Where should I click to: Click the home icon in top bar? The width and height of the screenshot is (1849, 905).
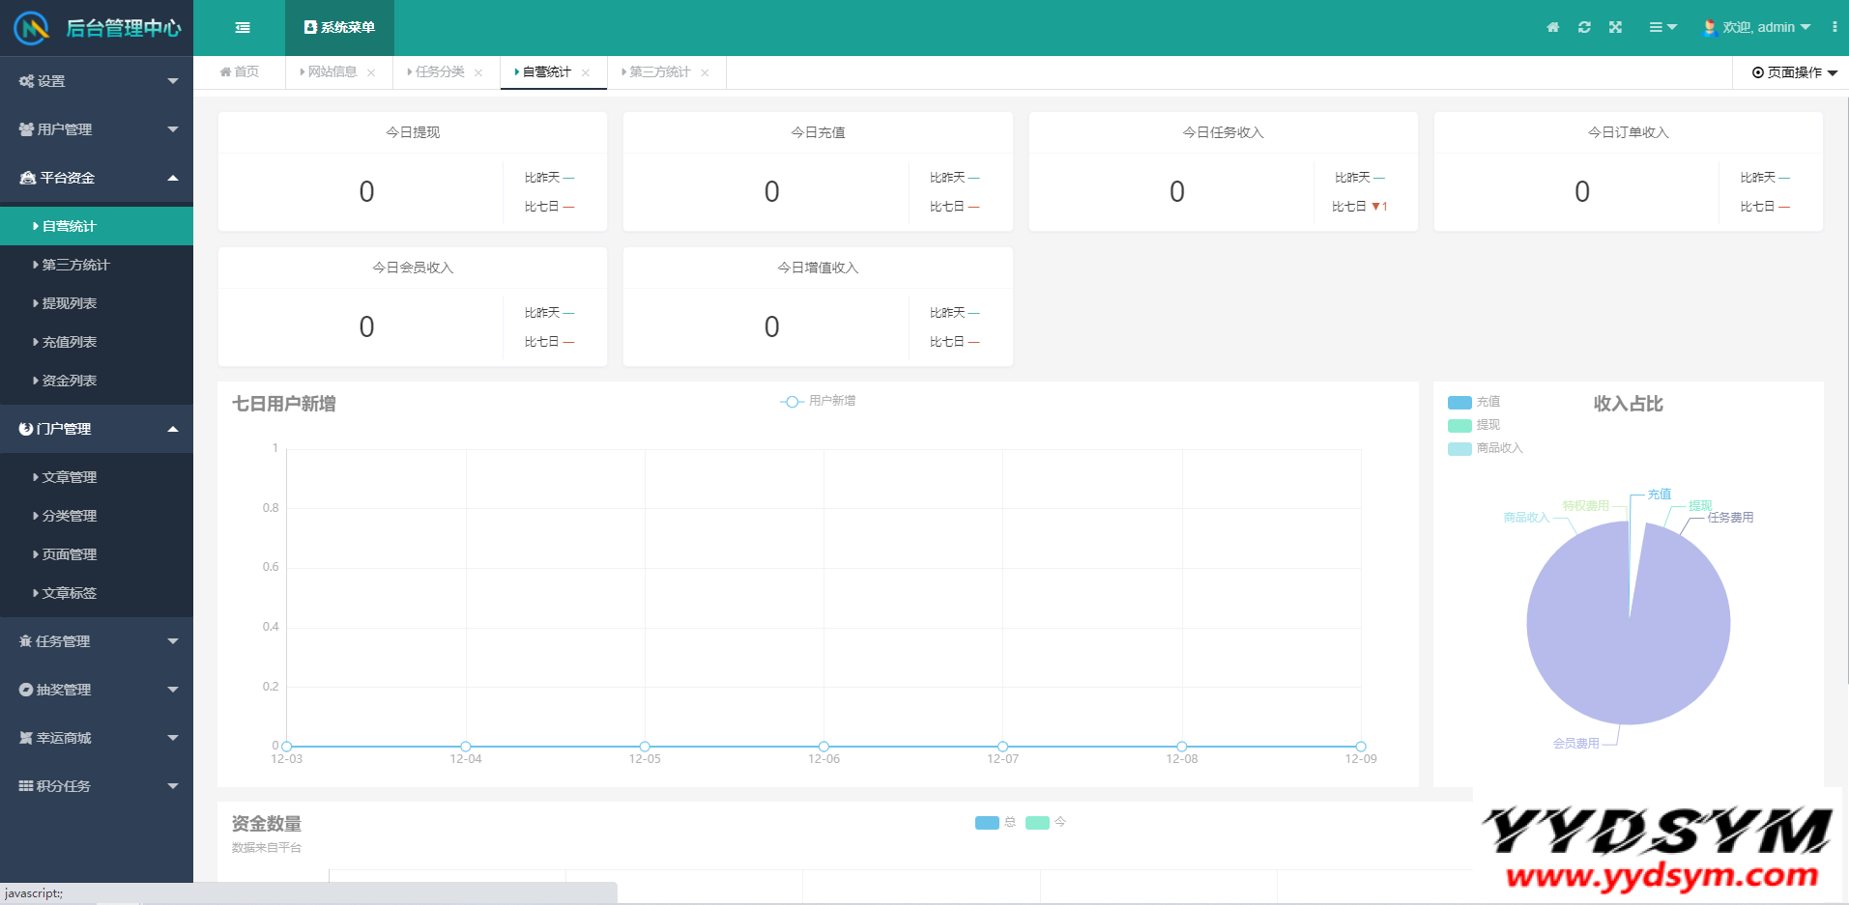click(1552, 27)
